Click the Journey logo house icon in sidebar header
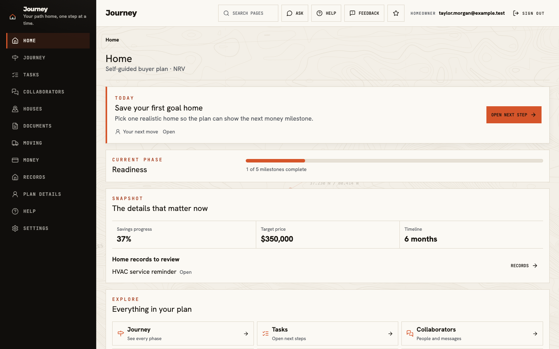 [13, 17]
